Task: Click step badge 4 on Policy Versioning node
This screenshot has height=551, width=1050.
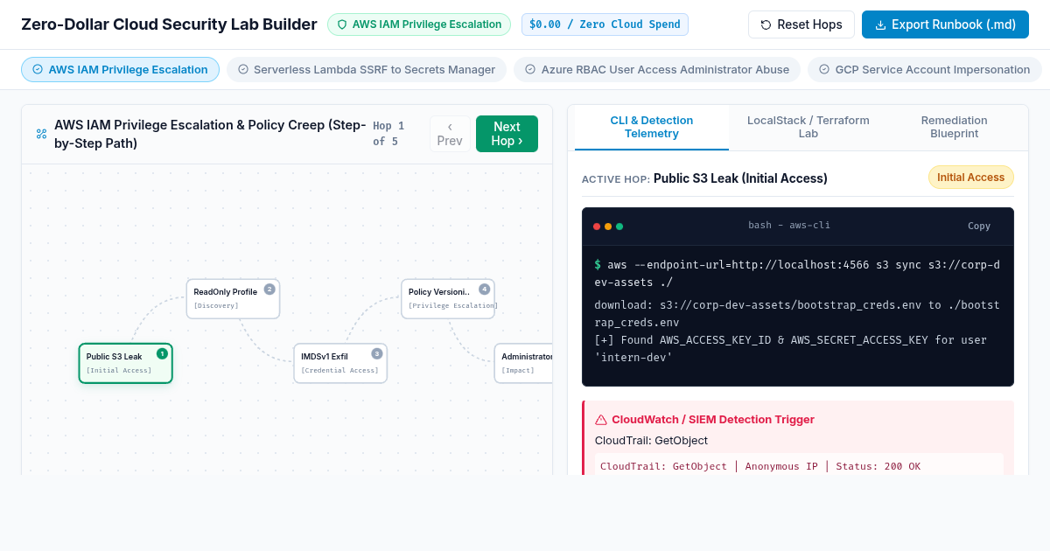Action: pos(485,289)
